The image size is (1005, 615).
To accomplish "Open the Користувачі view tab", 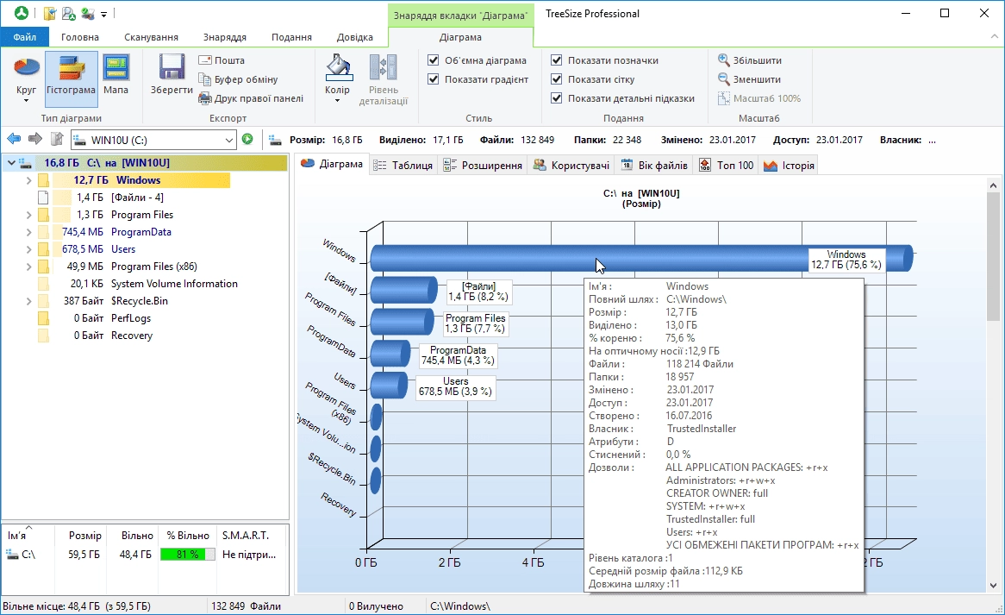I will coord(571,166).
